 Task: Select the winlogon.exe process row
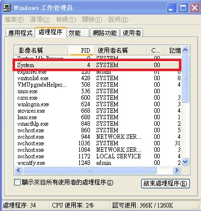click(x=97, y=104)
